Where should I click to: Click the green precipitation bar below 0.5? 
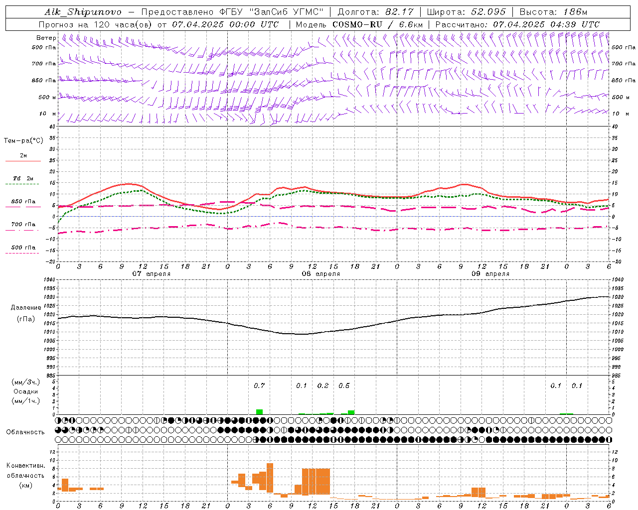(351, 412)
